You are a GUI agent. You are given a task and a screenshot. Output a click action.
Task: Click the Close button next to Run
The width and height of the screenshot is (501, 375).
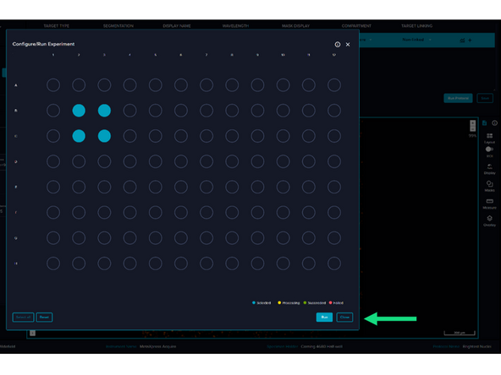coord(344,317)
